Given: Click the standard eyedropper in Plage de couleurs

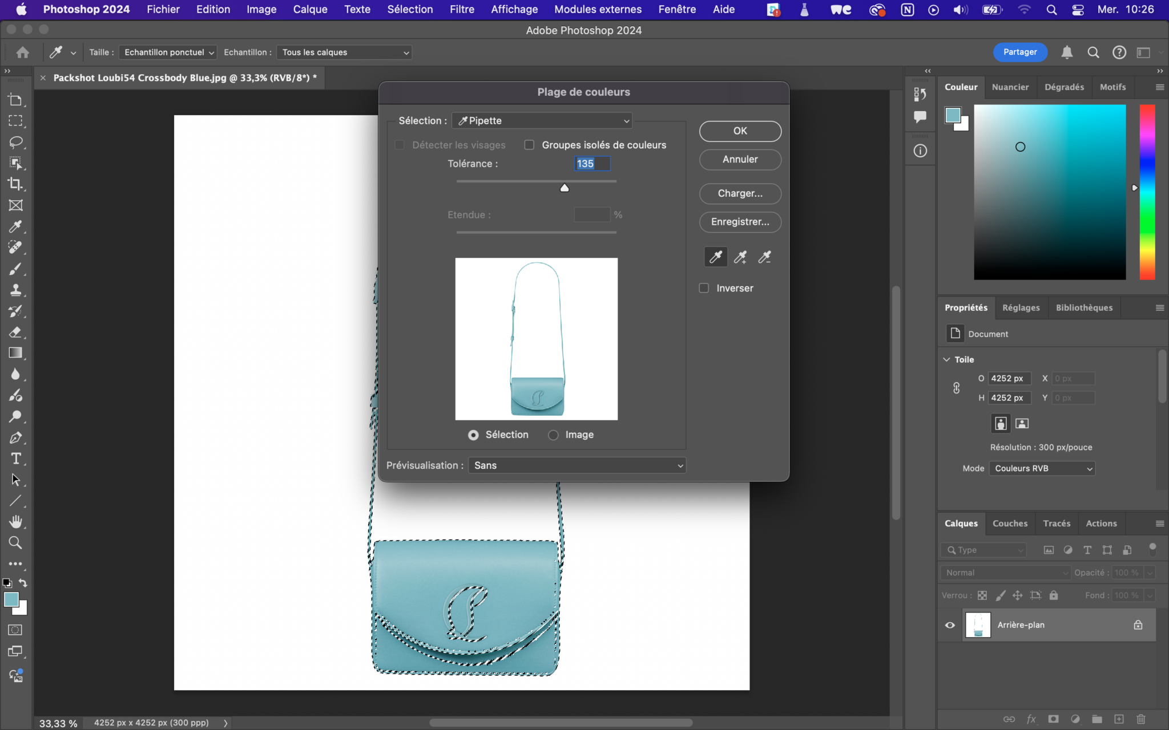Looking at the screenshot, I should [716, 257].
